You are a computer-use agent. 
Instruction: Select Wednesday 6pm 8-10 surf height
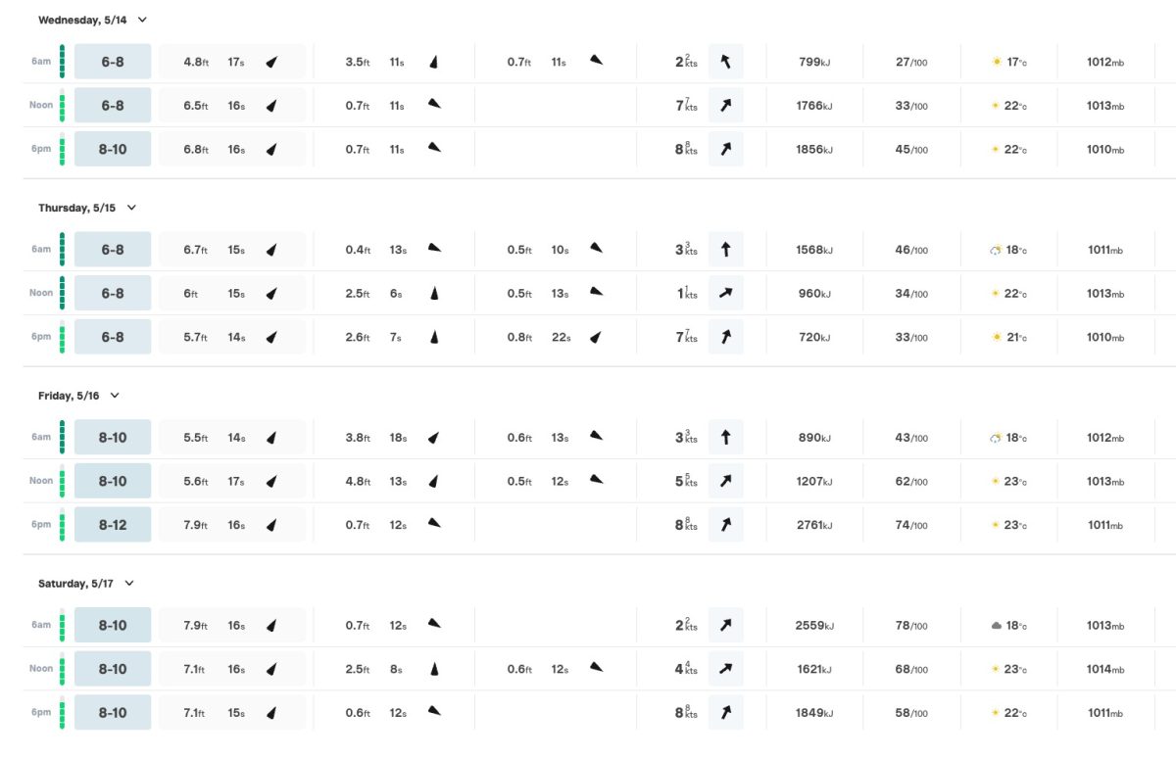[x=113, y=149]
